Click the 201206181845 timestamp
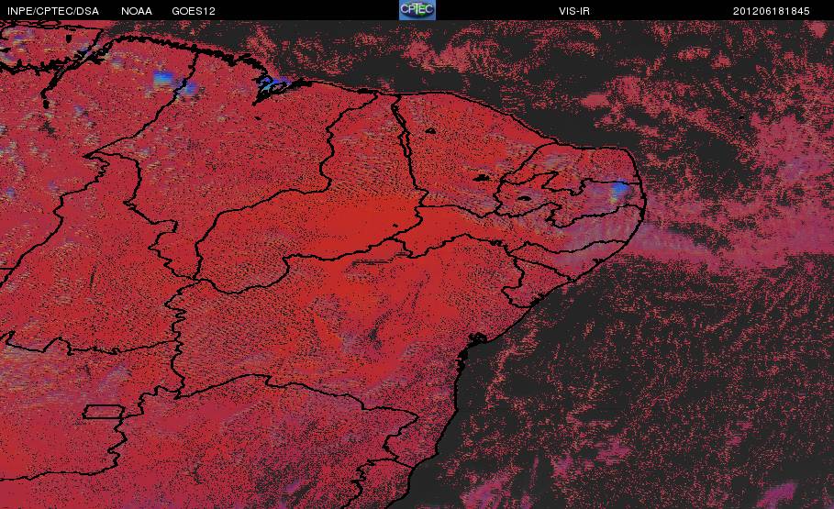 coord(772,11)
